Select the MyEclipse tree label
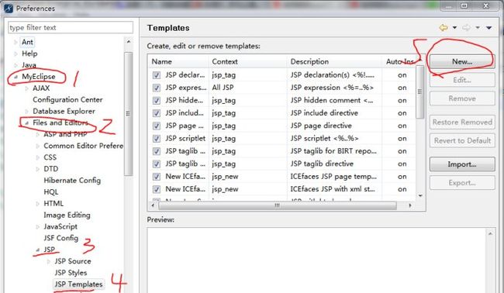 tap(39, 77)
